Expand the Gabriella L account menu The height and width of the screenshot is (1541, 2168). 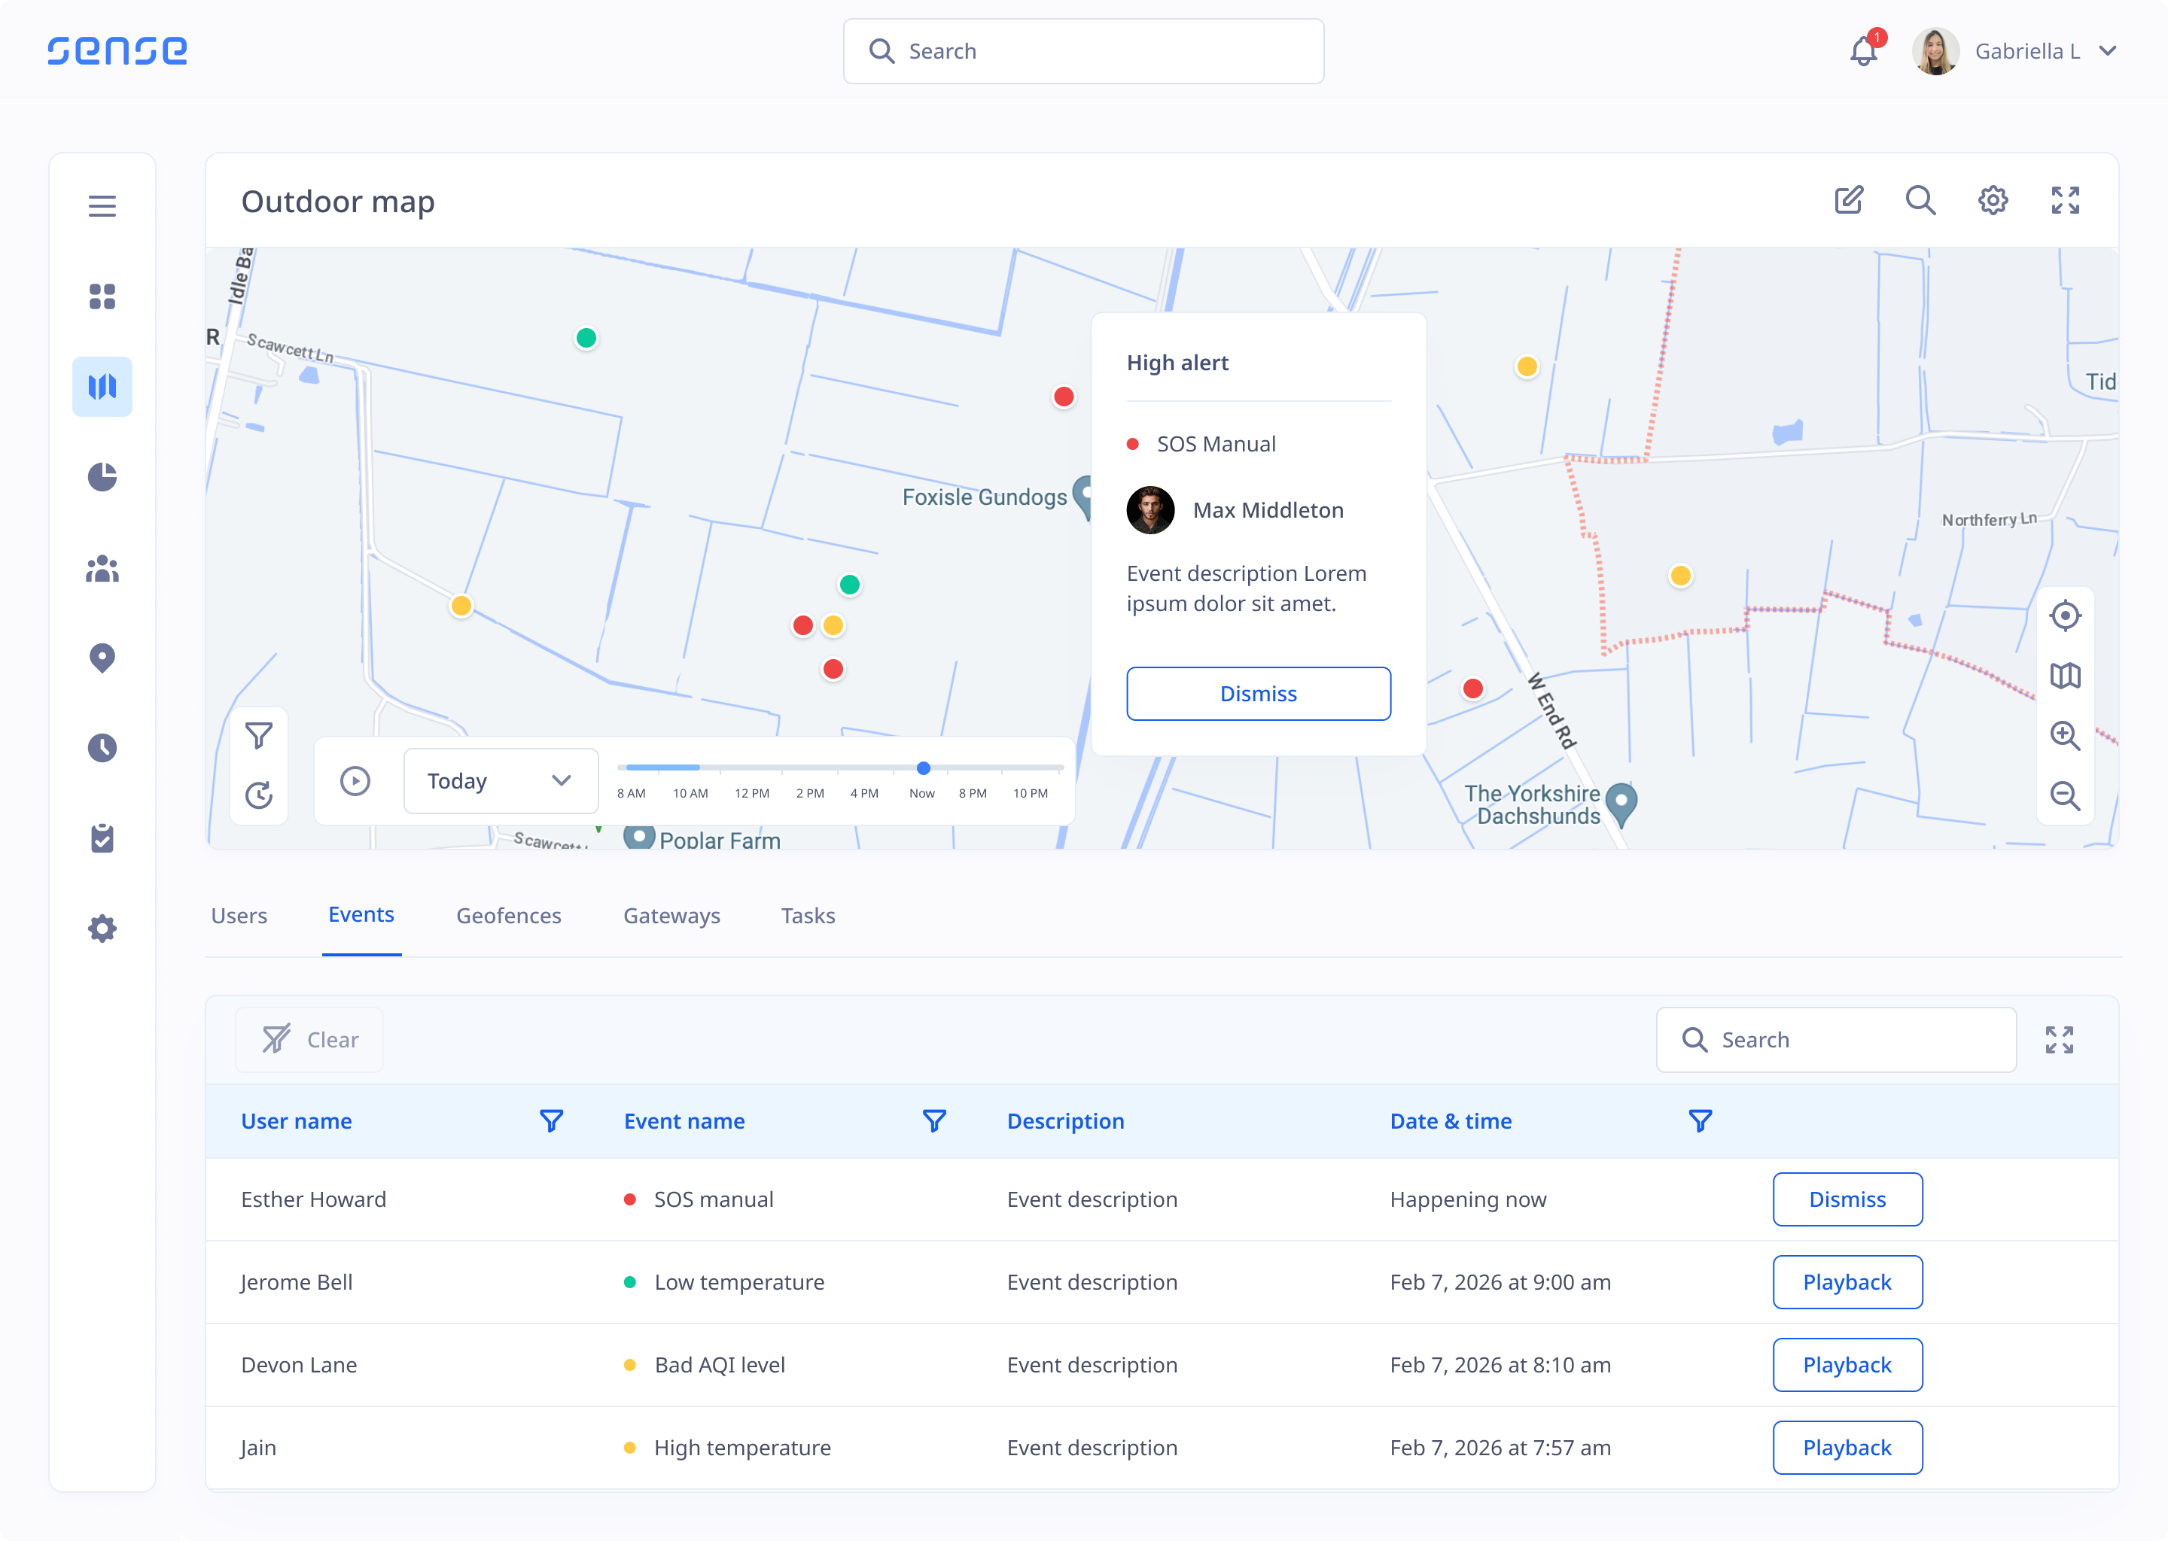click(2107, 51)
